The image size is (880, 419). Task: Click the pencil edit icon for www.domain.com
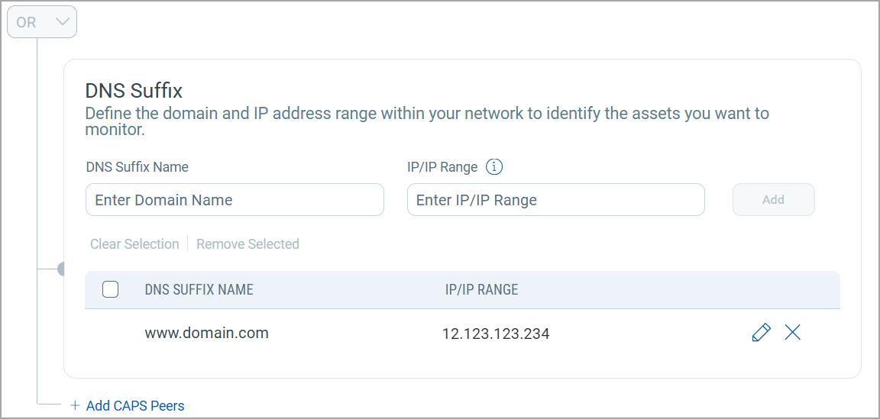761,333
